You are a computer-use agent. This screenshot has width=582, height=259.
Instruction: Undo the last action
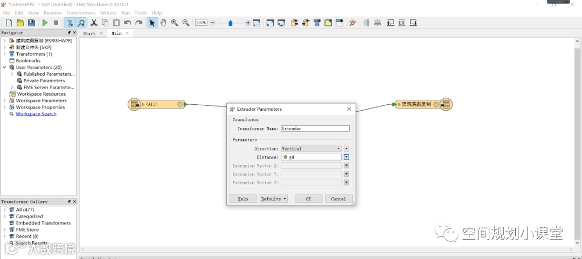coord(128,23)
